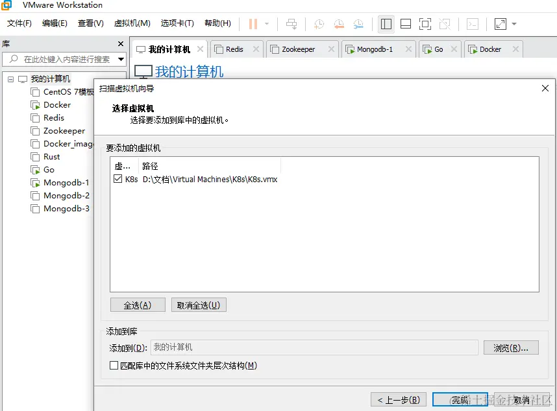Viewport: 557px width, 411px height.
Task: Close the 库 library panel
Action: tap(121, 43)
